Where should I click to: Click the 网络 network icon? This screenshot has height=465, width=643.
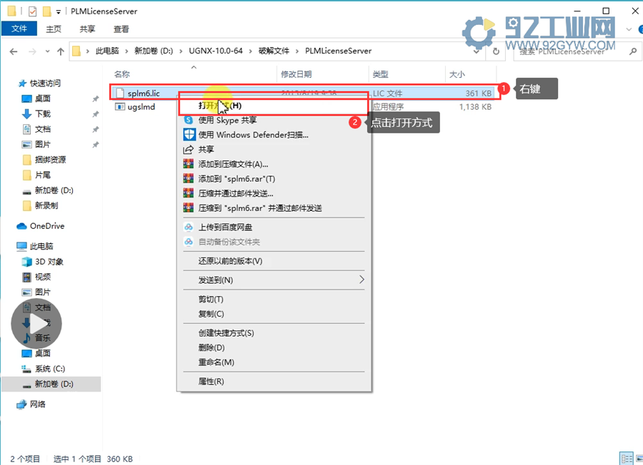[21, 404]
